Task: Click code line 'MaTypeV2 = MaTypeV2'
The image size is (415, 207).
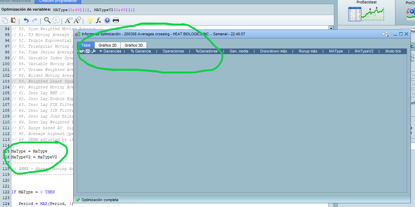Action: click(34, 157)
